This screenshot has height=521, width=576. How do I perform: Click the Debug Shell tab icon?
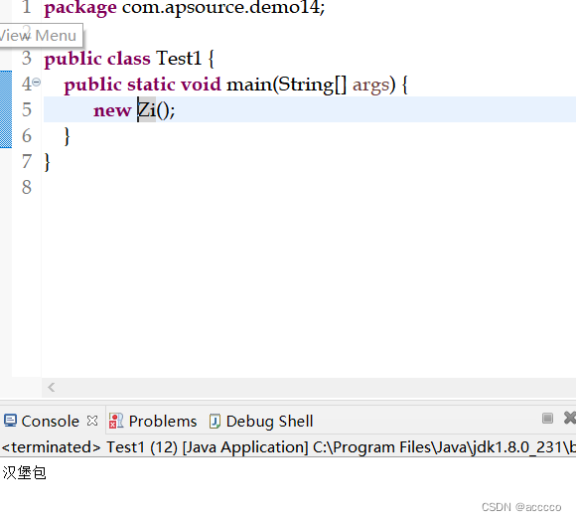215,422
